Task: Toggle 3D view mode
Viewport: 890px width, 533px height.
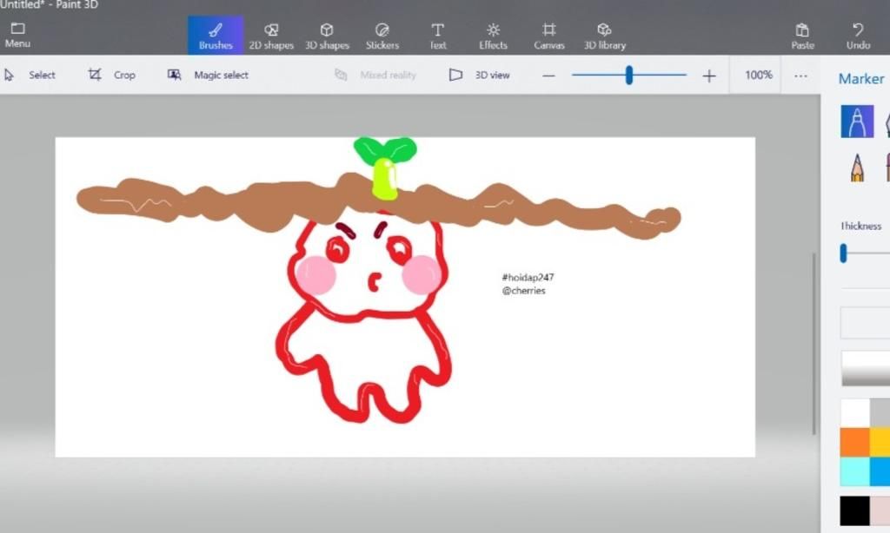Action: pos(480,75)
